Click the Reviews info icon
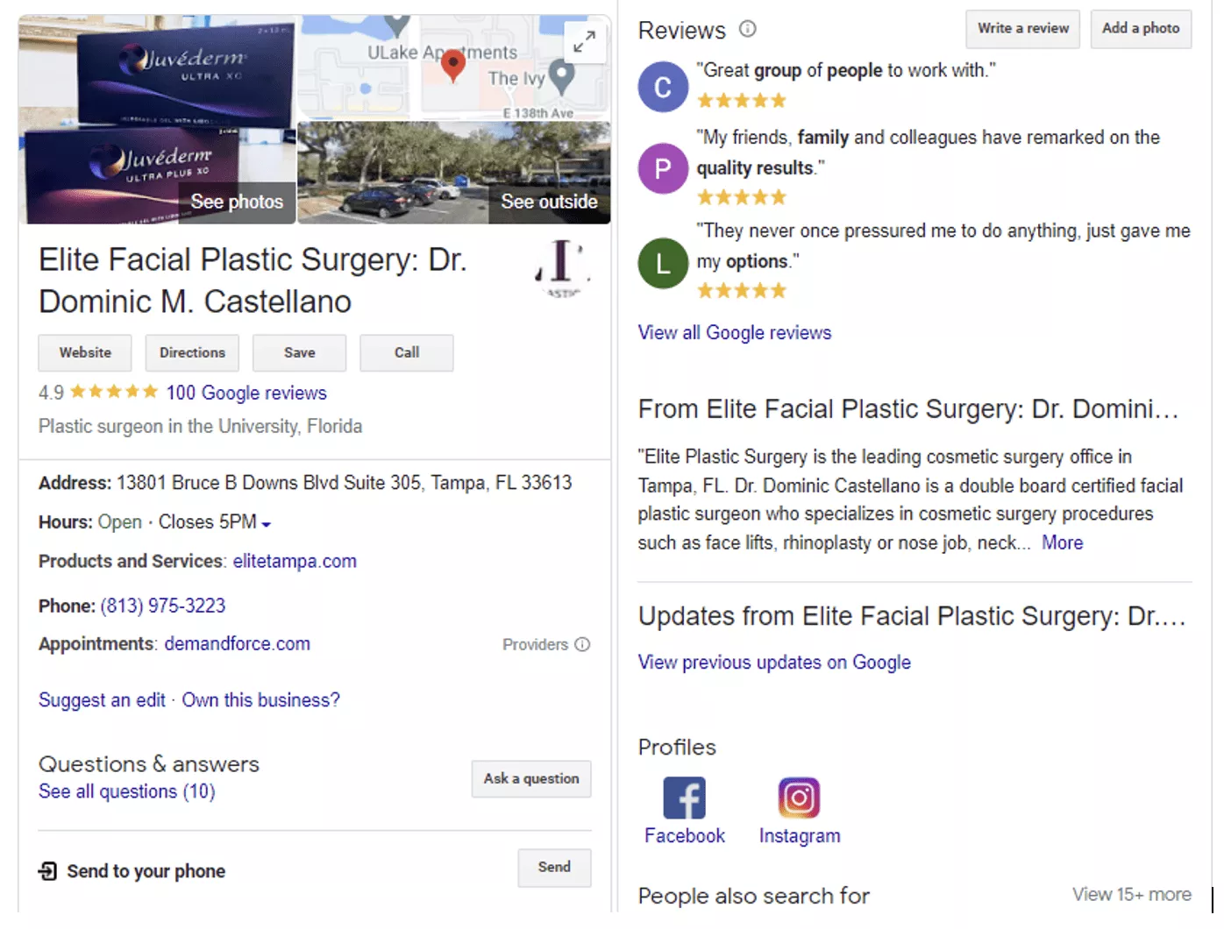This screenshot has height=929, width=1224. pos(747,29)
